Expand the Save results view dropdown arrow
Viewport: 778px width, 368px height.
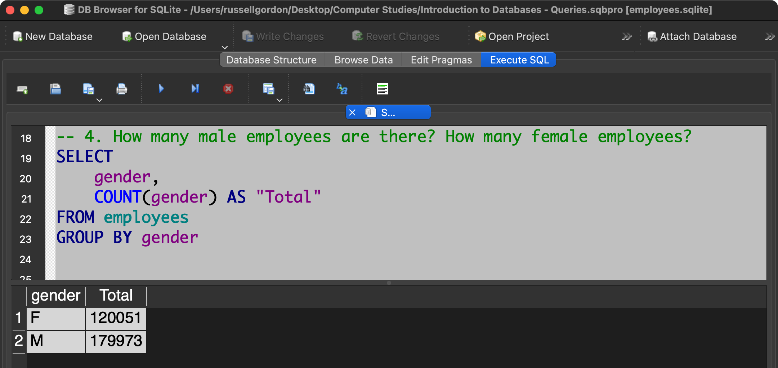coord(280,100)
